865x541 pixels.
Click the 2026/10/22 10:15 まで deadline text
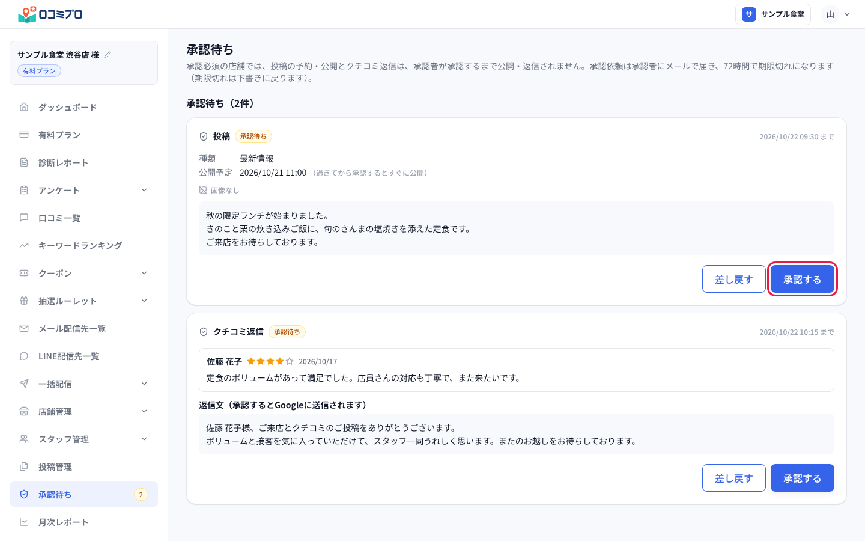797,332
